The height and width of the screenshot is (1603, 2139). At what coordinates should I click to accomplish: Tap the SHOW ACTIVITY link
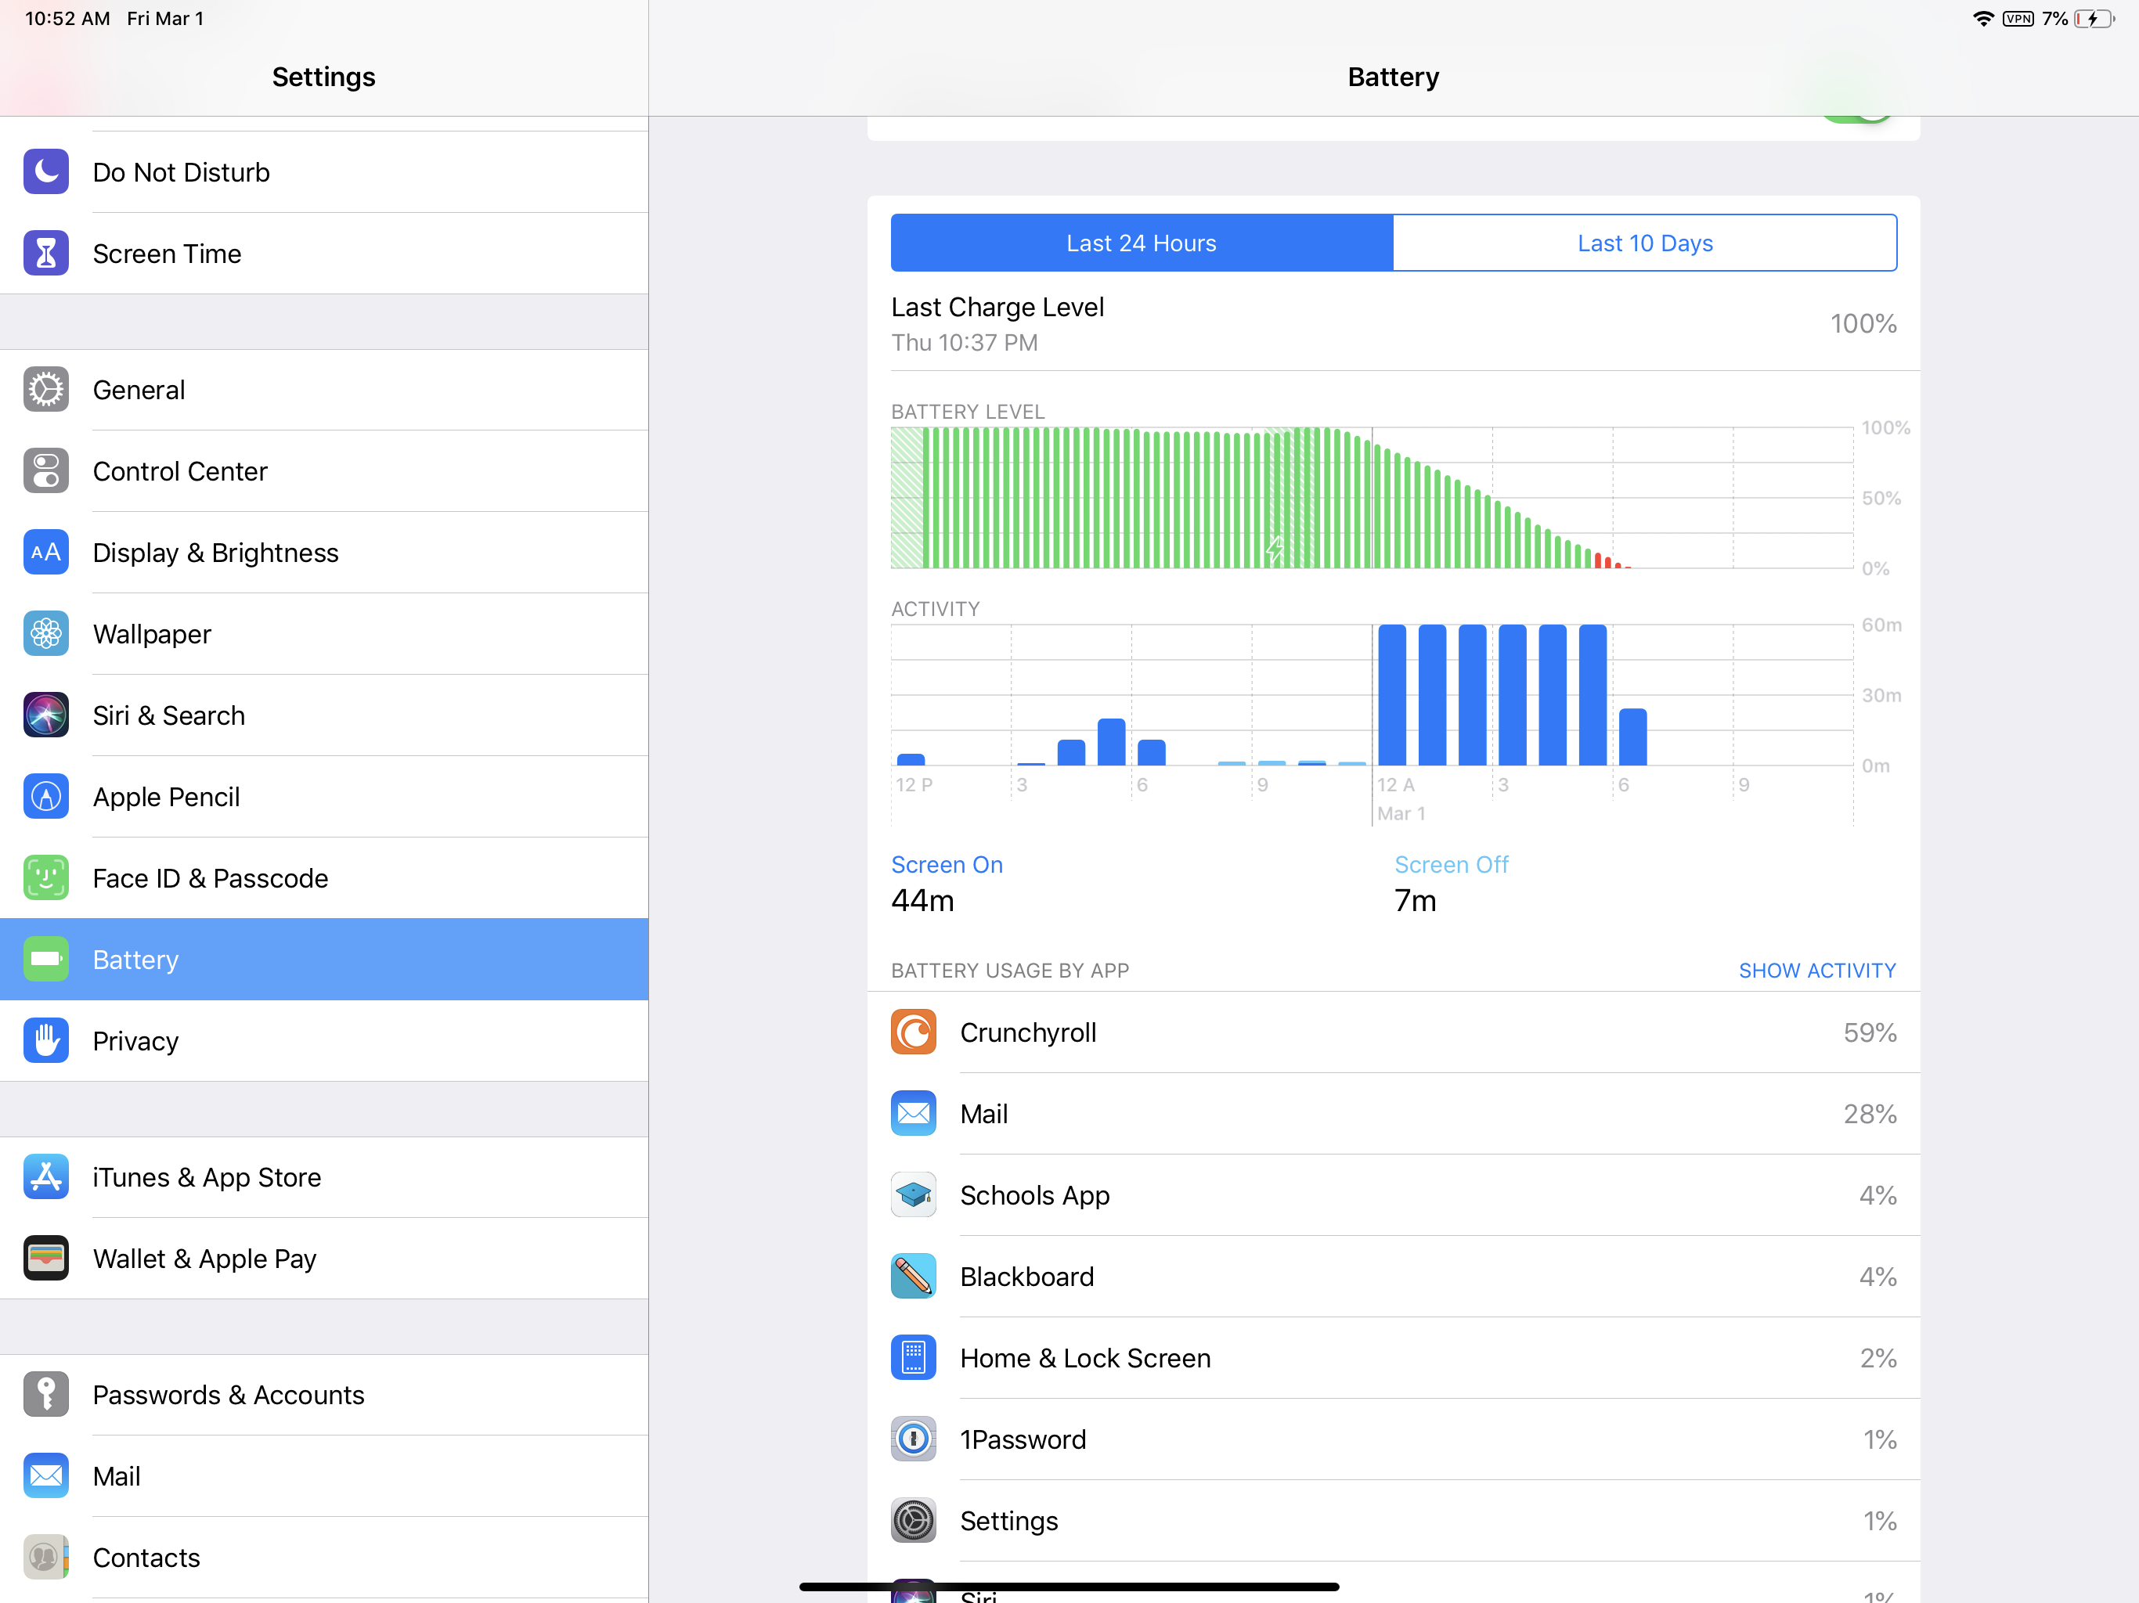1816,970
